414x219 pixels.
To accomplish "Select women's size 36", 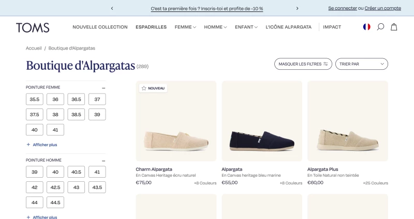I will tap(55, 99).
